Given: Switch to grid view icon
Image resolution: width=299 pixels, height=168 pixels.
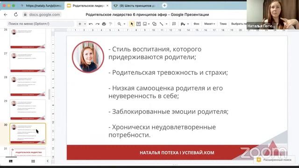Looking at the screenshot, I should (x=33, y=161).
